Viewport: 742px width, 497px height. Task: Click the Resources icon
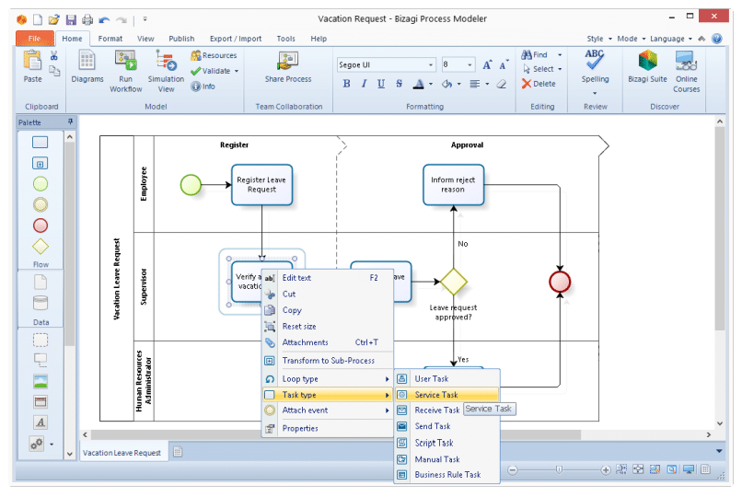pos(196,56)
